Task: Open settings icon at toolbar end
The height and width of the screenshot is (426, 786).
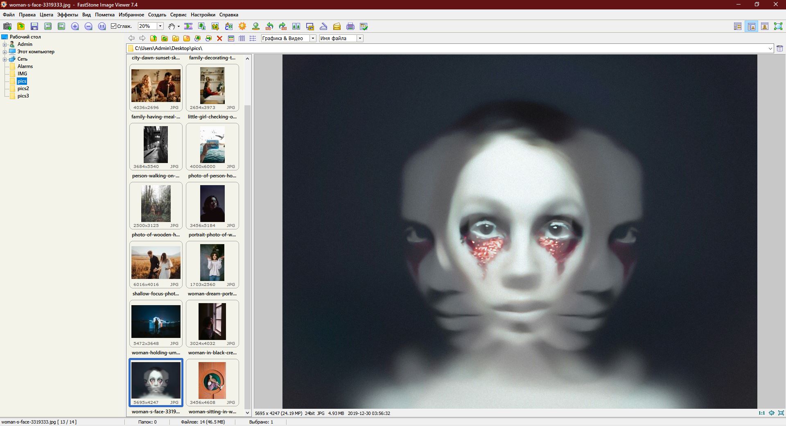Action: [x=364, y=26]
